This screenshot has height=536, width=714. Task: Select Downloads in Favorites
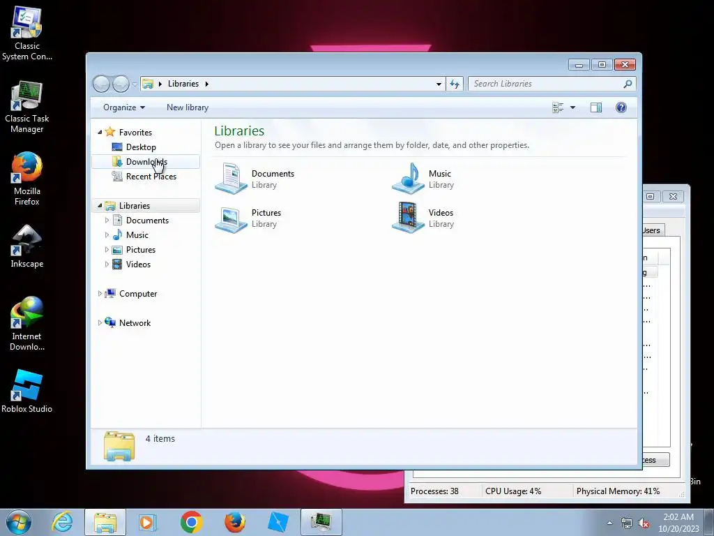click(146, 162)
